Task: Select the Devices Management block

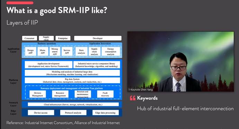Action: pyautogui.click(x=37, y=94)
